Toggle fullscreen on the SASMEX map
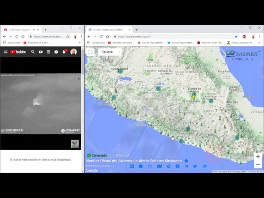Screen dimensions: 264x198 [x=90, y=52]
